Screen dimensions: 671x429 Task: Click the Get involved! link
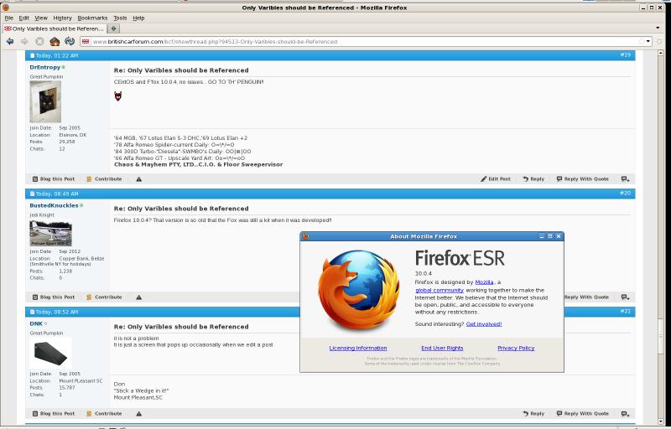point(484,323)
